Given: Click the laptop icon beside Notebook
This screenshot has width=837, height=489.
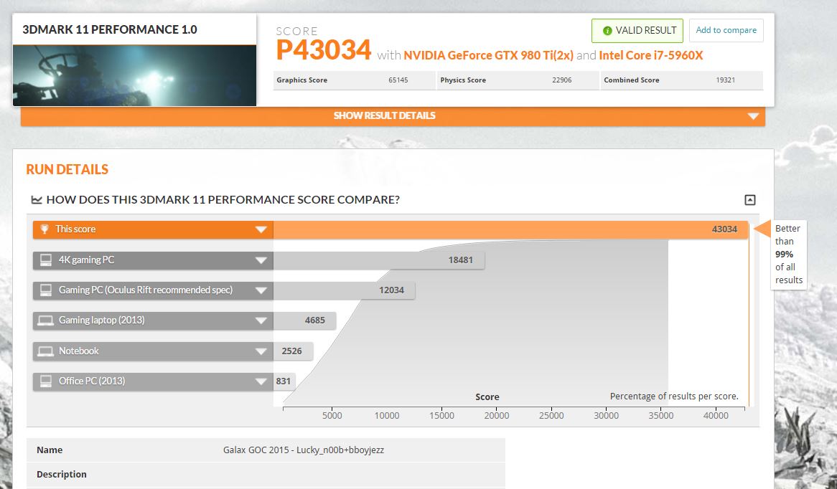Looking at the screenshot, I should tap(45, 351).
